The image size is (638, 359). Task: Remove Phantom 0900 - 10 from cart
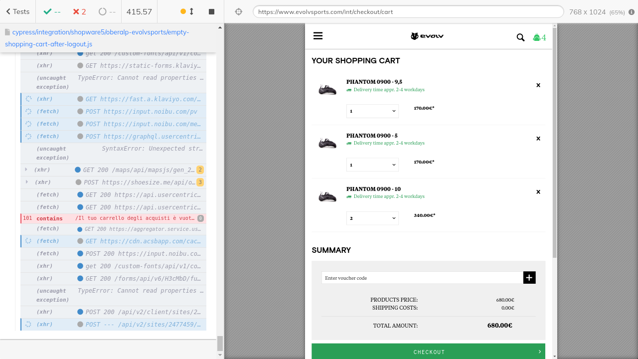tap(538, 192)
